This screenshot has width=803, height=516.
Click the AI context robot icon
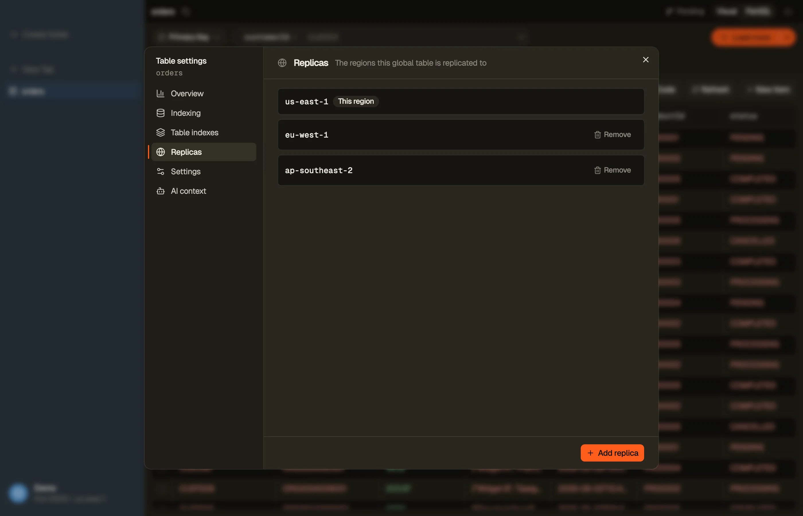tap(161, 191)
